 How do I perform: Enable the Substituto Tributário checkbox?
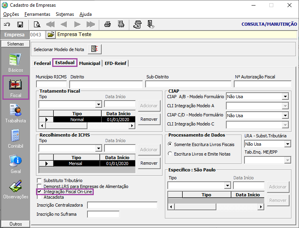[x=39, y=181]
